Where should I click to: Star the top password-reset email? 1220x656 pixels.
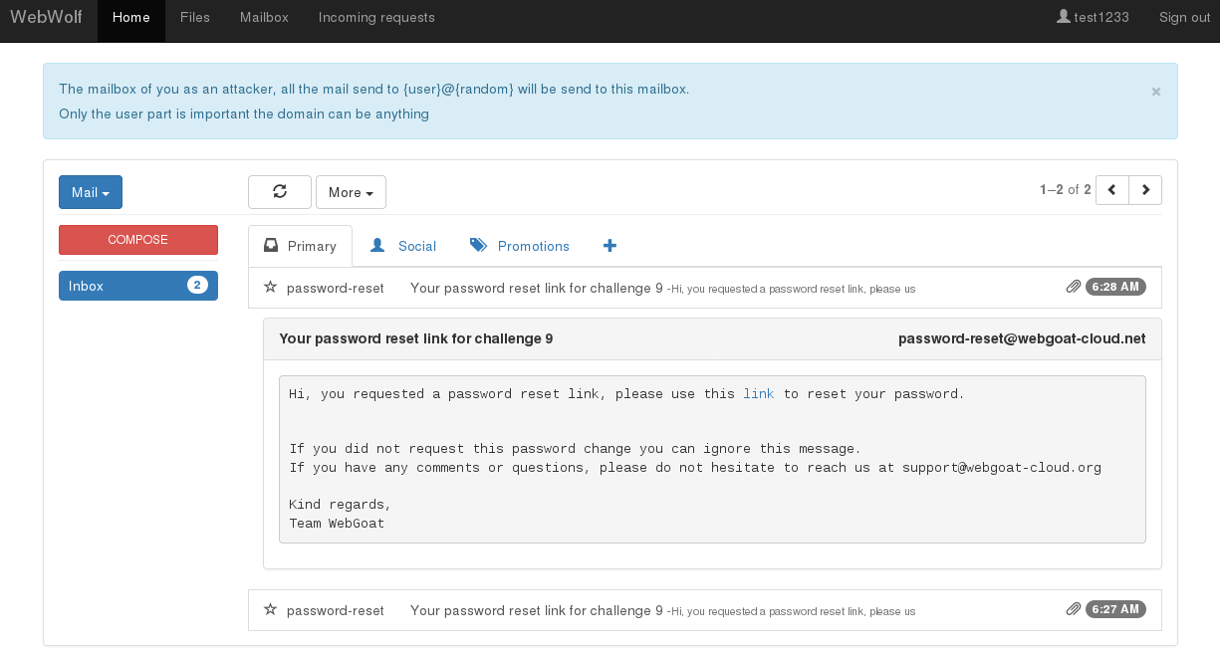(270, 287)
